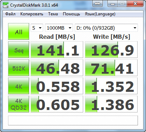The width and height of the screenshot is (146, 132).
Task: Click the empty comment field at bottom
Action: tap(73, 120)
